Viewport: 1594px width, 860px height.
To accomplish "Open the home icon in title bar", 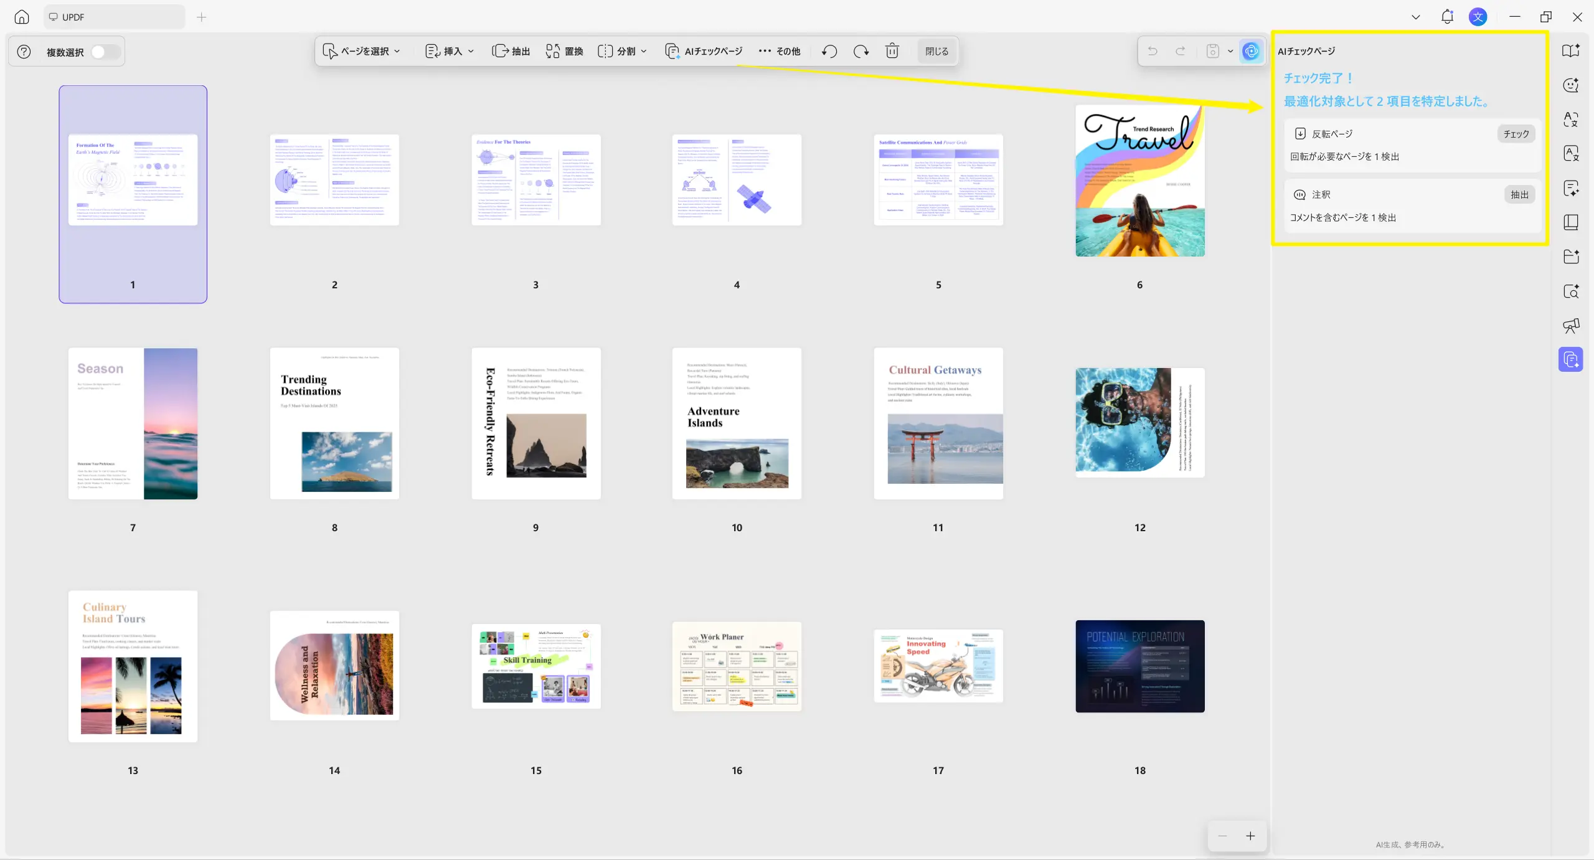I will pos(22,17).
